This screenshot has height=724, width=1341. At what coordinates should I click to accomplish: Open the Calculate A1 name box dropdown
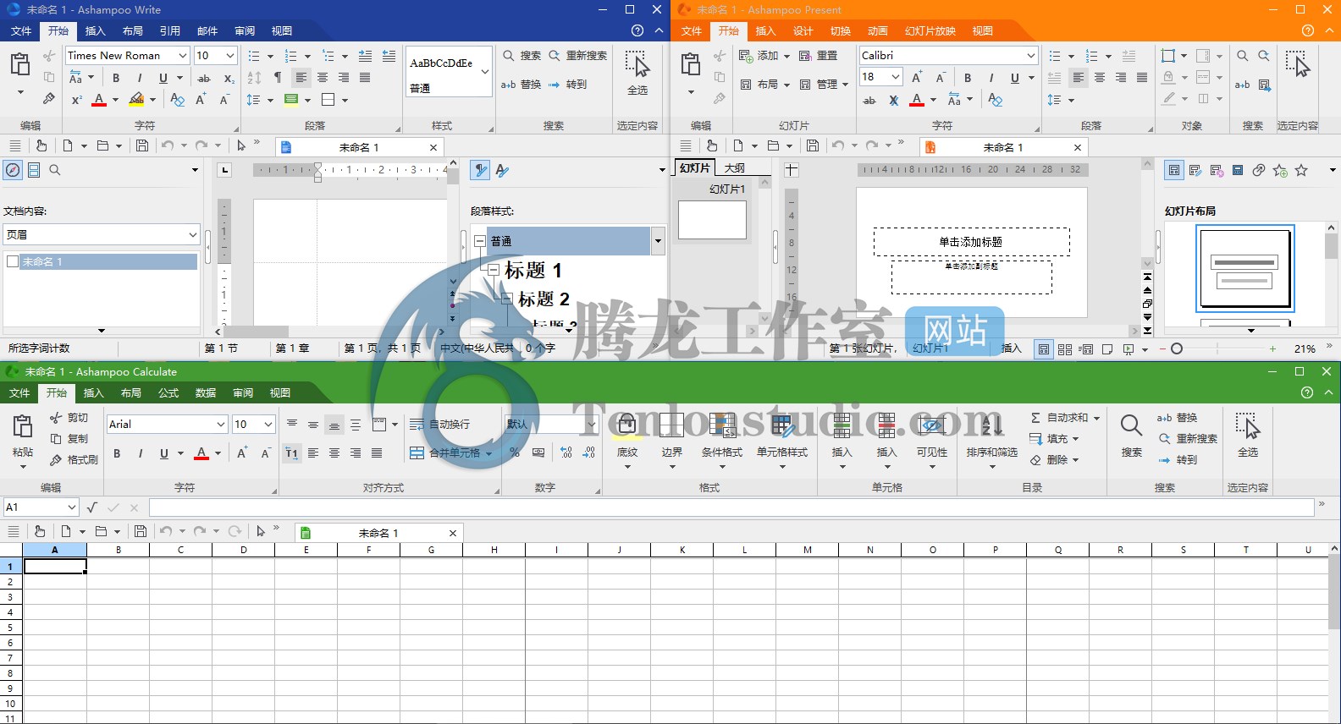pos(72,507)
